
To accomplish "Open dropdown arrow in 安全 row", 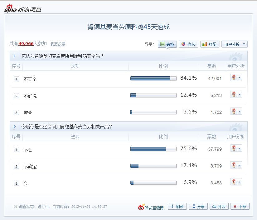I will (x=240, y=111).
